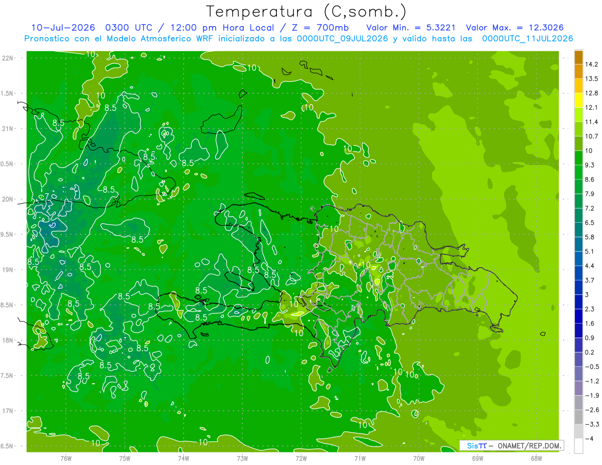Click the "19N" latitude axis label

[x=8, y=270]
